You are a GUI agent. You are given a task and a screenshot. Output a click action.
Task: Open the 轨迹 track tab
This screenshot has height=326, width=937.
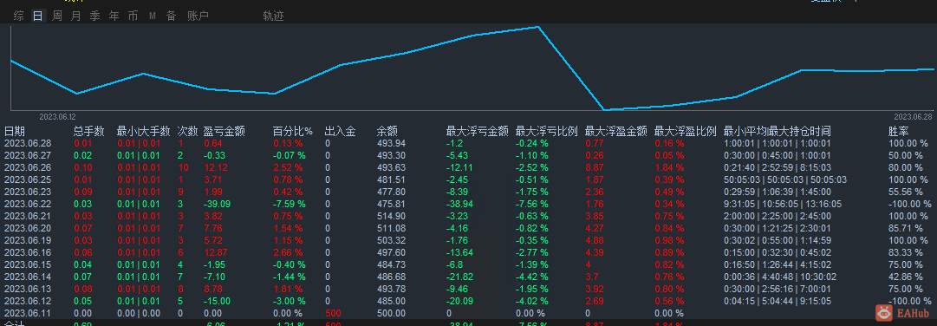pyautogui.click(x=273, y=16)
